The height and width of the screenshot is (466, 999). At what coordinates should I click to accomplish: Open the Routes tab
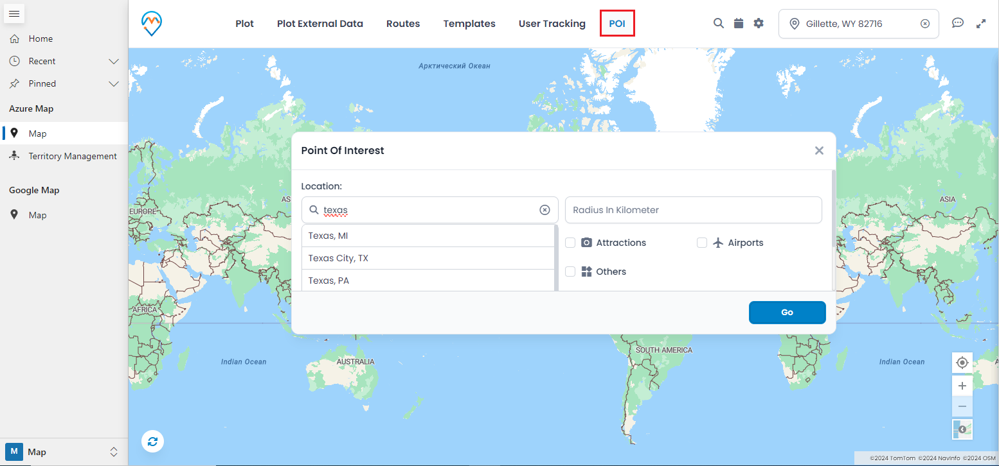[403, 24]
